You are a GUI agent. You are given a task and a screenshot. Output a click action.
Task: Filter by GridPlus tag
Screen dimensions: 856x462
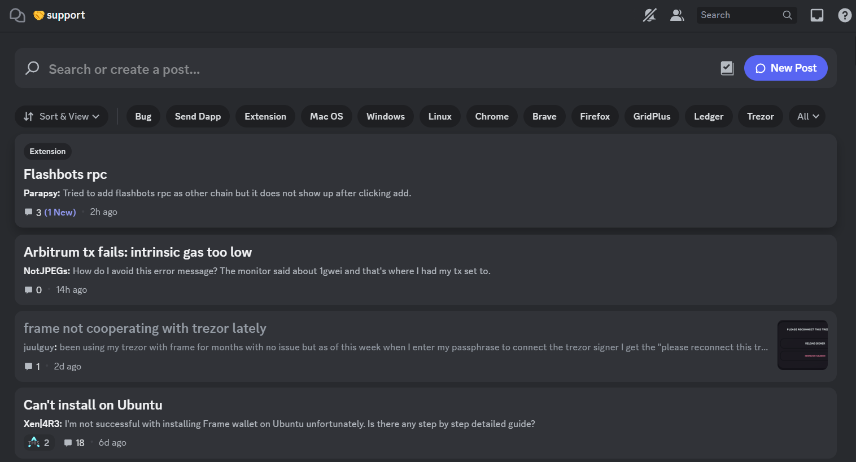[x=652, y=116]
